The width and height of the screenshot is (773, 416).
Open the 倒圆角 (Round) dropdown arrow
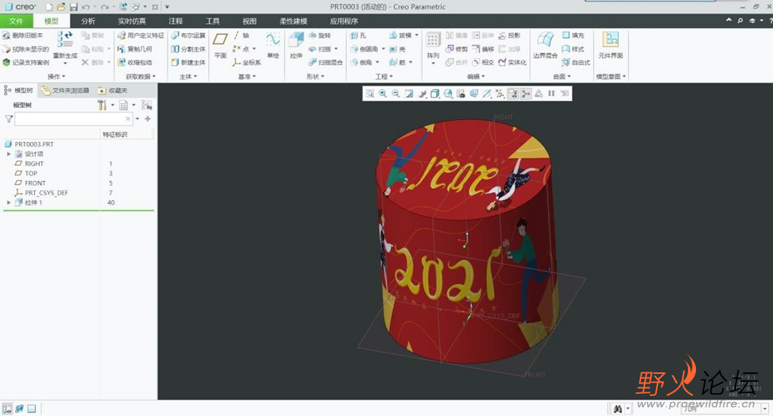coord(383,50)
